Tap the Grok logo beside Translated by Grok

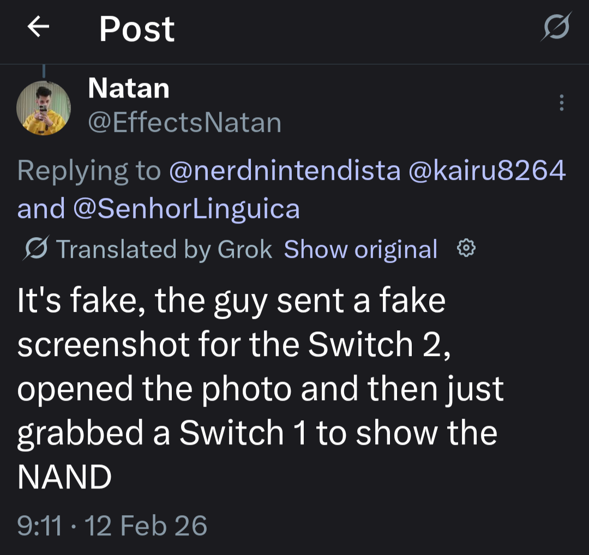[37, 250]
